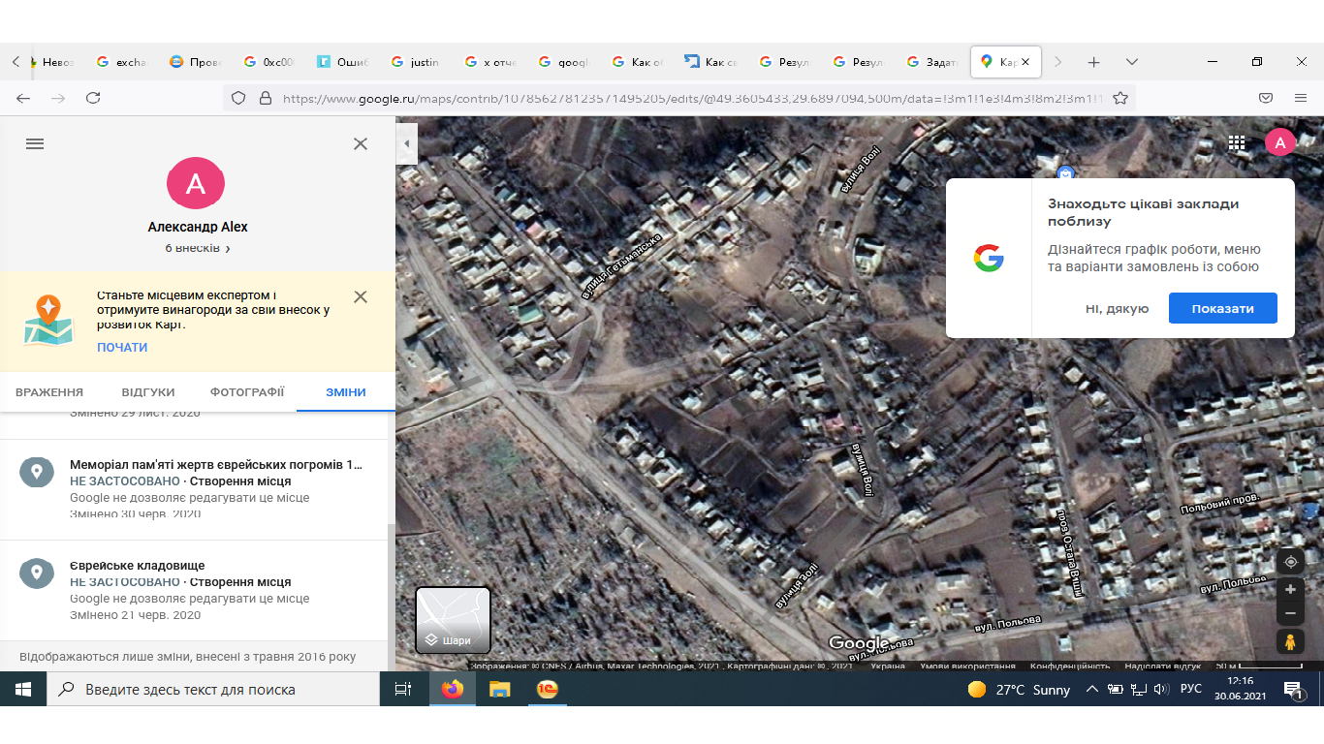Zoom in on the map

1290,589
